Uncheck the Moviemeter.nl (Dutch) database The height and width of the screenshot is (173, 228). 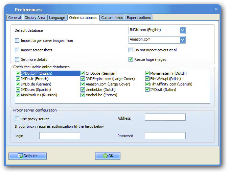click(x=147, y=73)
